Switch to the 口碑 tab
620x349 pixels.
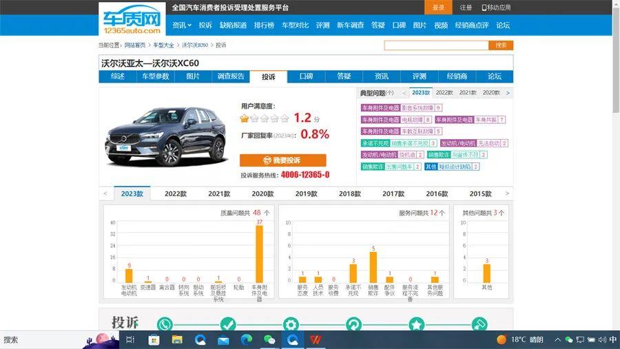click(306, 76)
